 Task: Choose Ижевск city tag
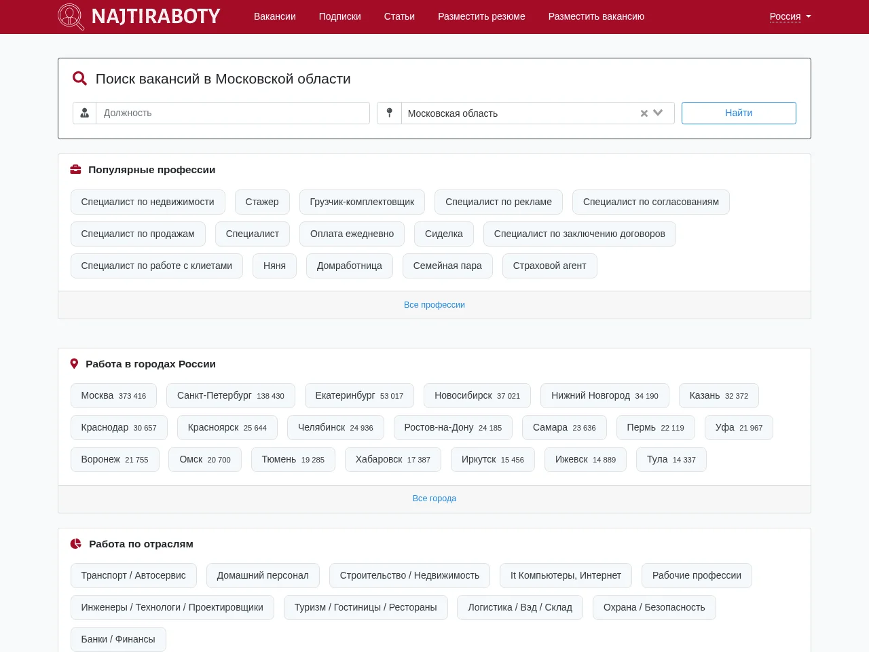point(585,460)
